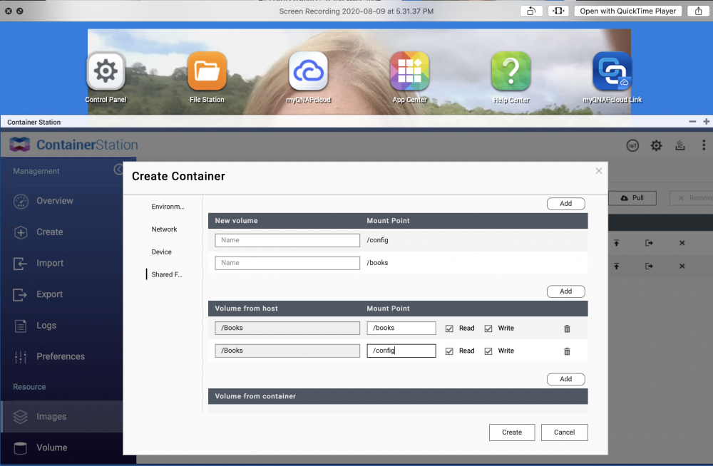Cancel the Create Container dialog
Image resolution: width=713 pixels, height=466 pixels.
tap(564, 433)
